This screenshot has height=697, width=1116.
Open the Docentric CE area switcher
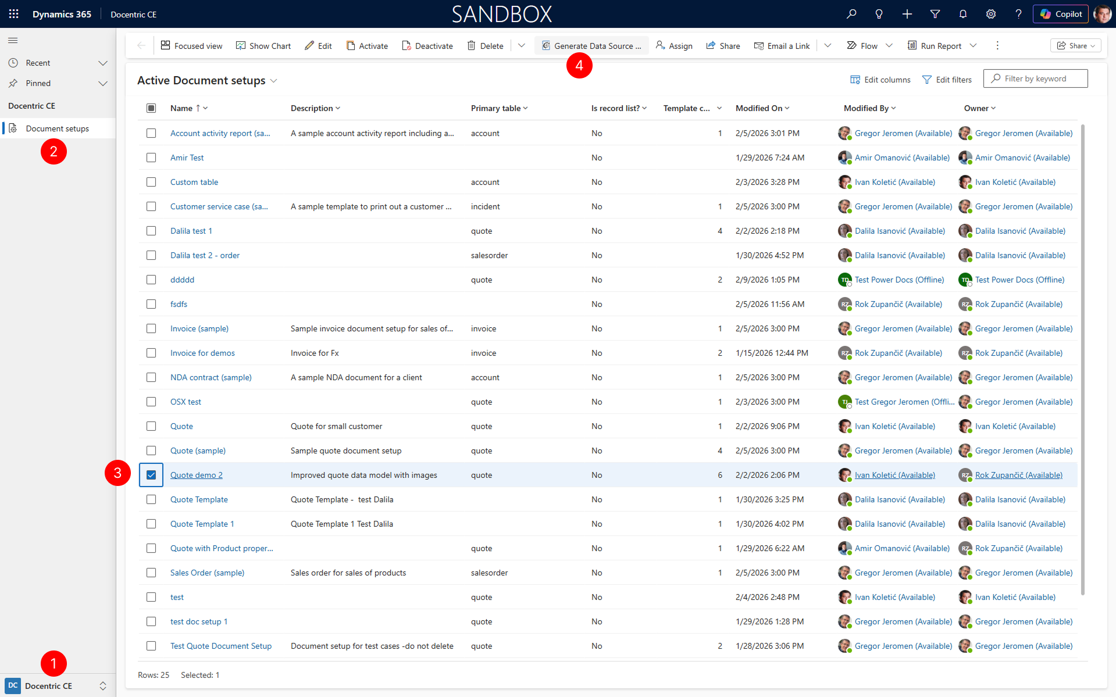[58, 685]
